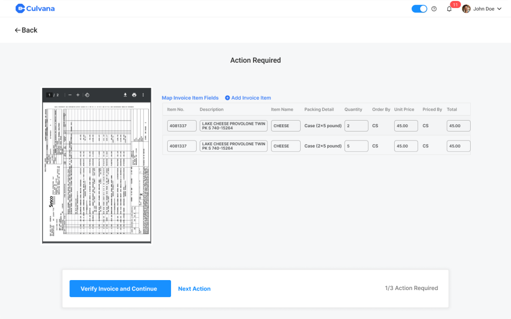Skip to Next Action
Image resolution: width=511 pixels, height=319 pixels.
click(x=194, y=289)
